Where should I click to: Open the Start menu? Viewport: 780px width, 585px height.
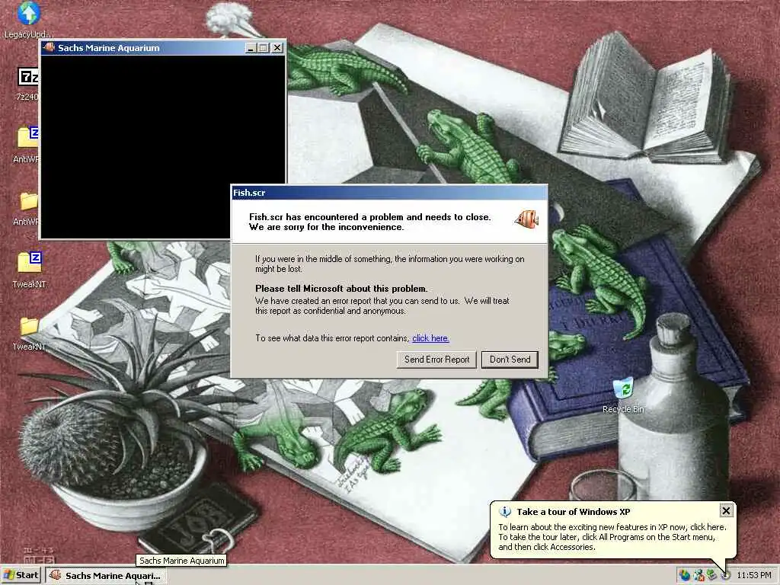21,576
